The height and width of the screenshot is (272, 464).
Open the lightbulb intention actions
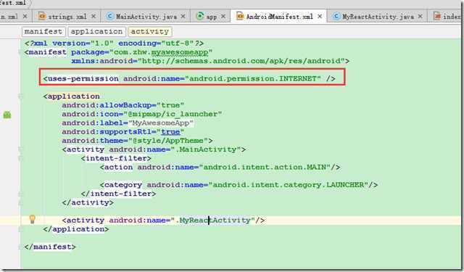point(32,219)
